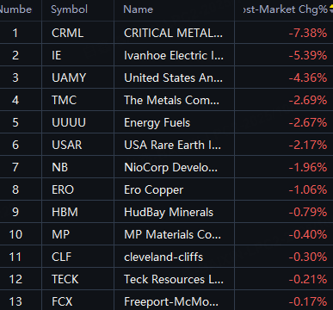
Task: Click NioCorp Developments name
Action: (170, 167)
